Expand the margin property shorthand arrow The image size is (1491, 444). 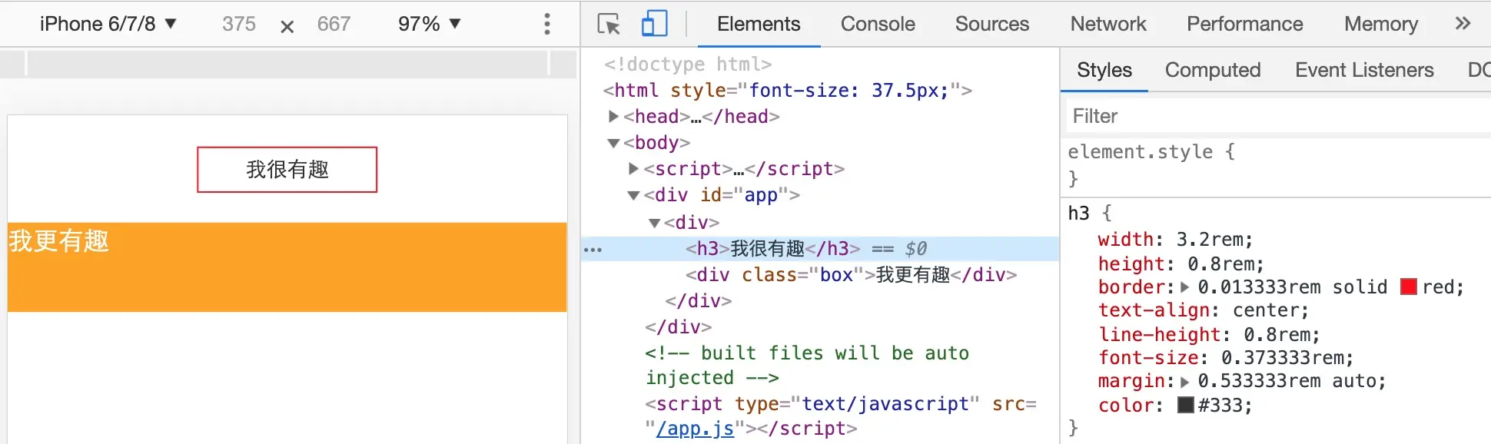(x=1185, y=381)
